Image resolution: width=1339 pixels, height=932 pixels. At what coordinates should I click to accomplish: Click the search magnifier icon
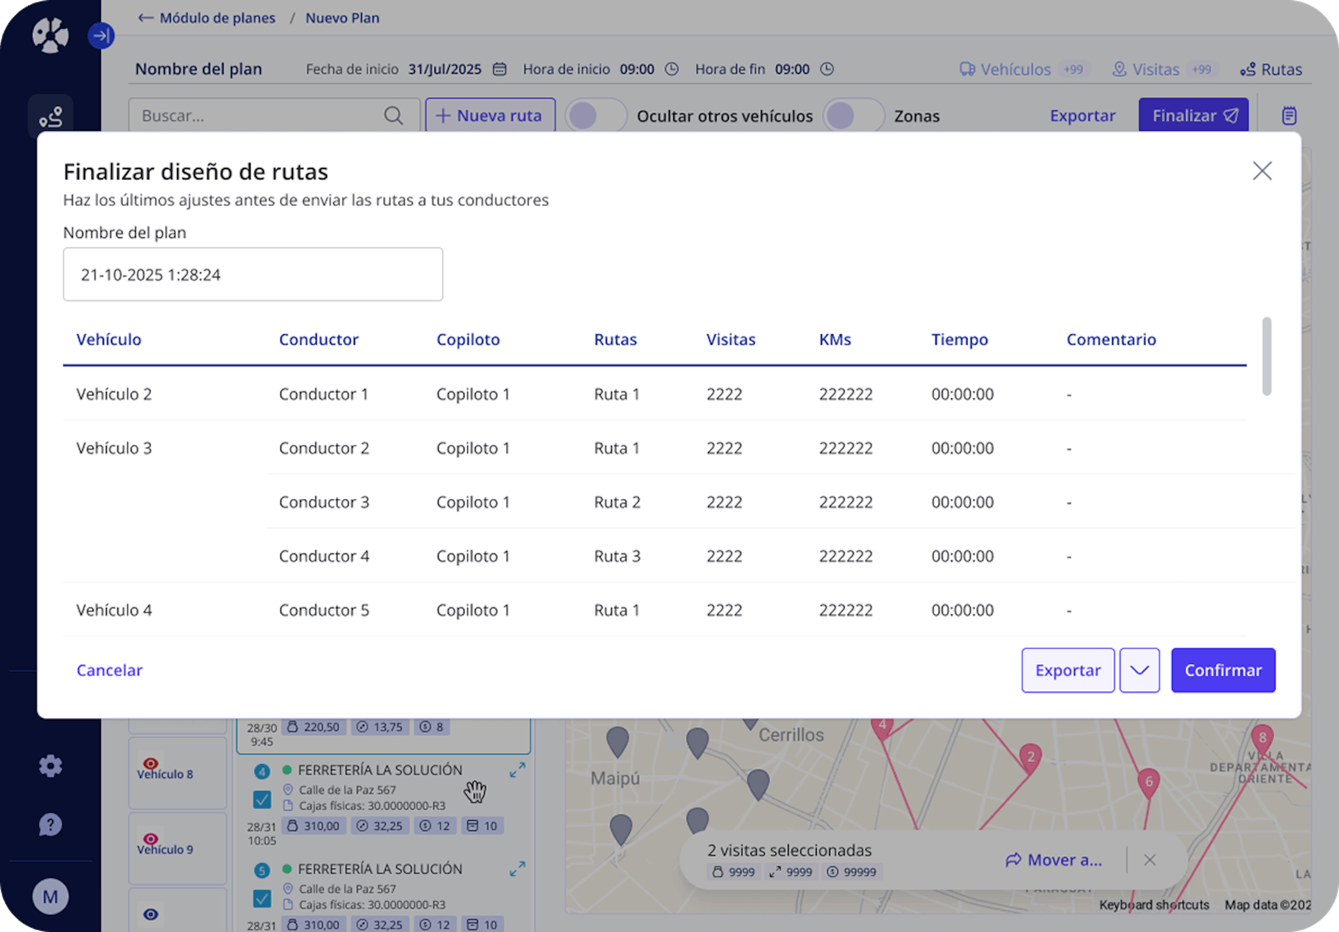(x=394, y=115)
